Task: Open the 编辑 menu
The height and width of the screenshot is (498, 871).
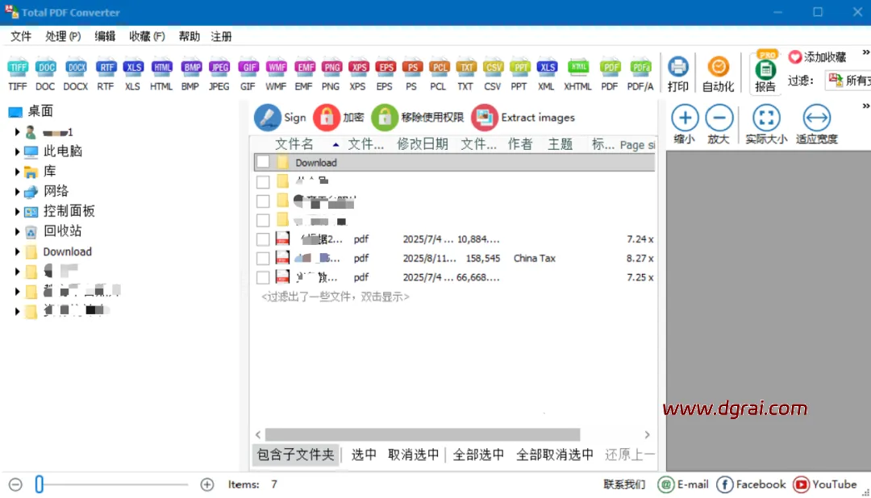Action: point(105,36)
